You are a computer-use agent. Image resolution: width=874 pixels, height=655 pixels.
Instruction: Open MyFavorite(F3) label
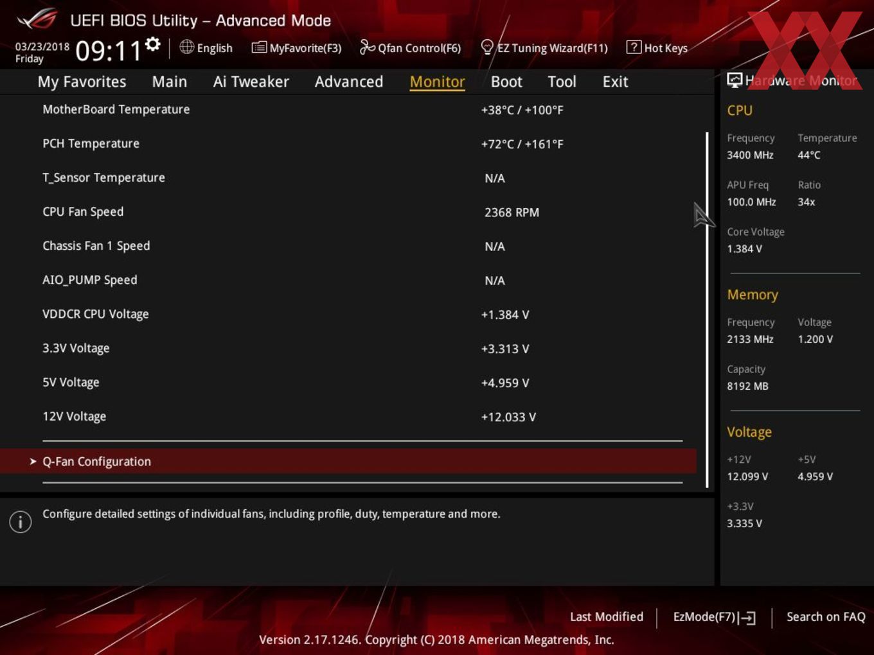305,48
